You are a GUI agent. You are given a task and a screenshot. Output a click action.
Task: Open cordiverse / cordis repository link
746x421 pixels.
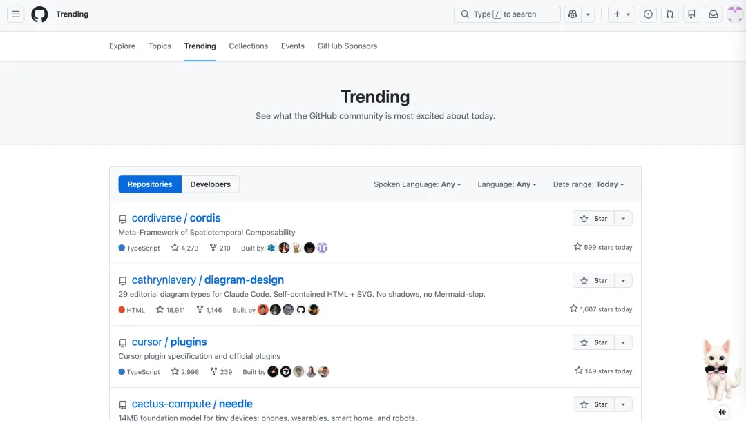pos(176,218)
